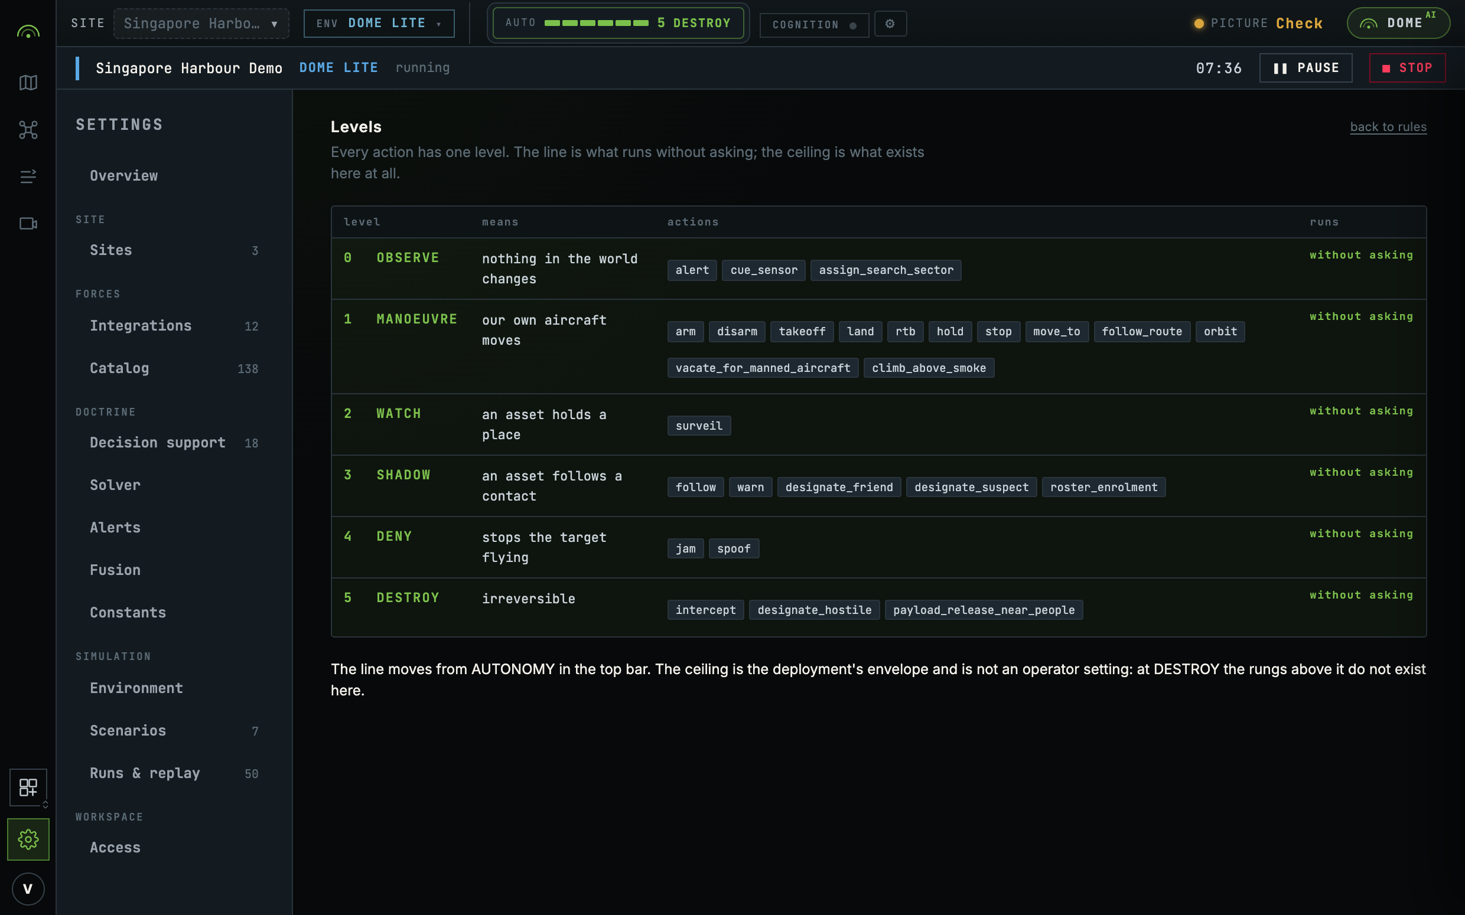Click the takeoff action tag

802,331
